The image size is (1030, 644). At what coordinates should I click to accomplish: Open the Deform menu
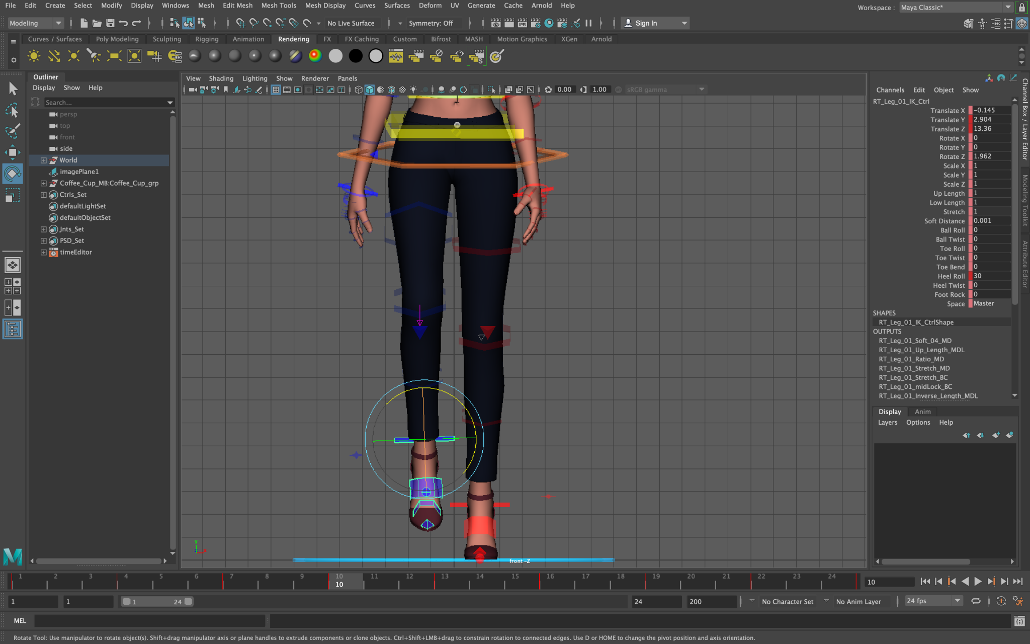click(x=431, y=6)
